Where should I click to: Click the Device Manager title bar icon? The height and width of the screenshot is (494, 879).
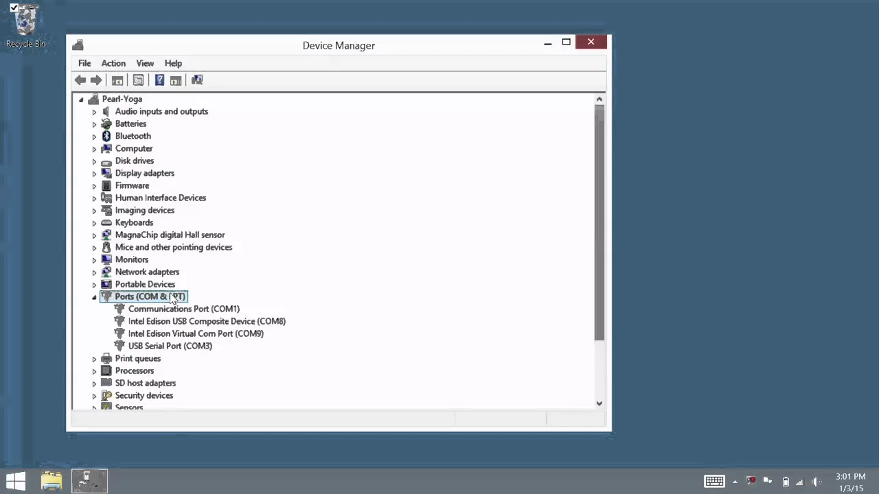coord(78,45)
